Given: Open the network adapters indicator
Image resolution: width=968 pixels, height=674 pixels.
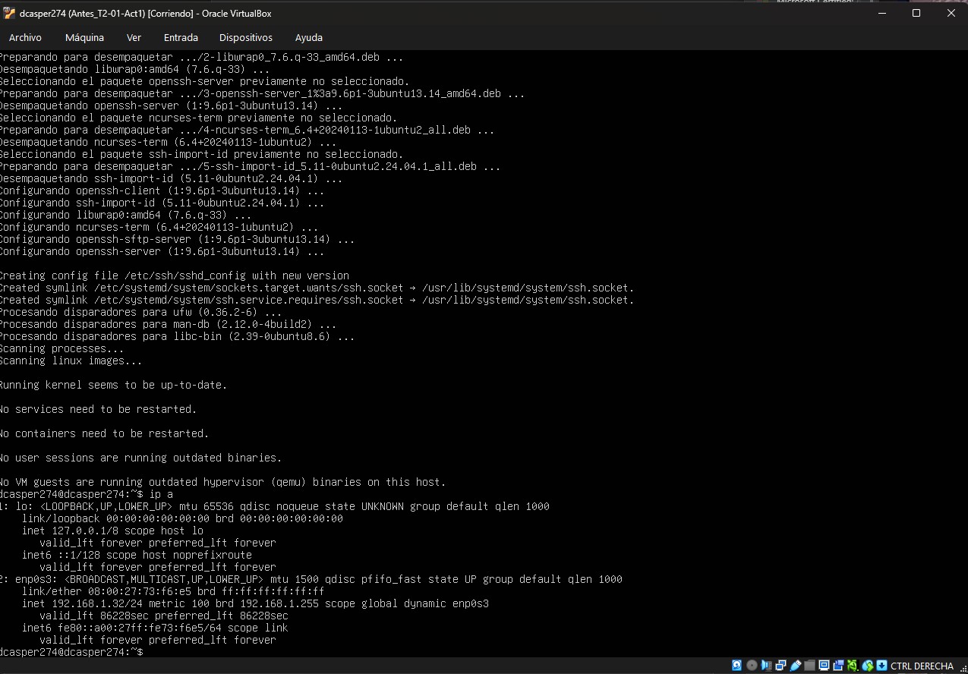Looking at the screenshot, I should 780,666.
